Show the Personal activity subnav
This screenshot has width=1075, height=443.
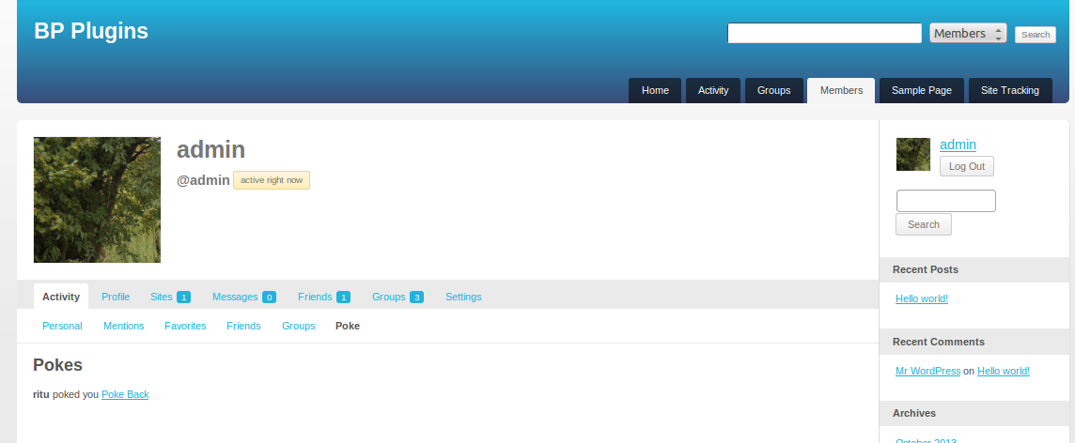coord(62,326)
